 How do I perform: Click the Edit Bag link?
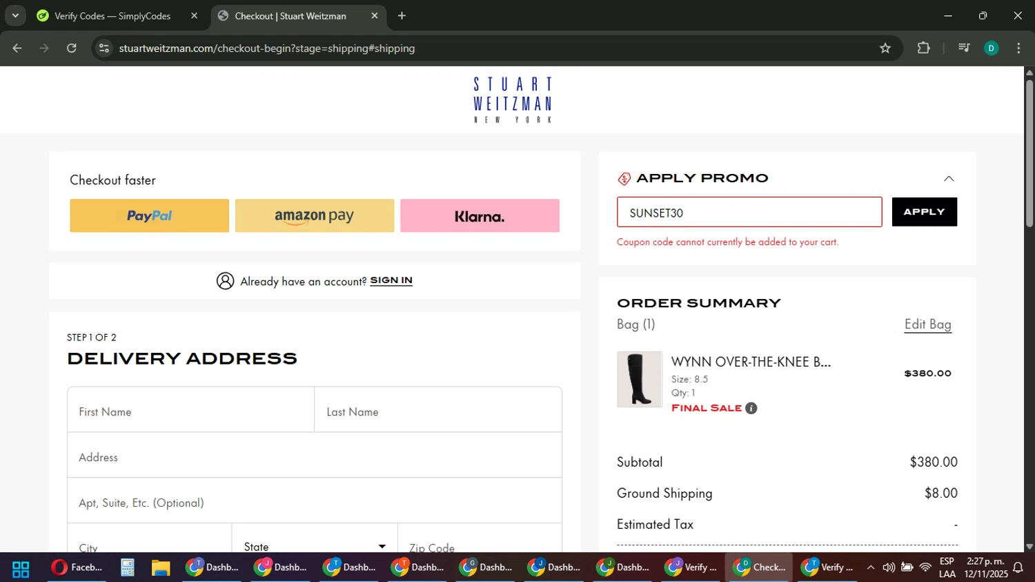928,324
